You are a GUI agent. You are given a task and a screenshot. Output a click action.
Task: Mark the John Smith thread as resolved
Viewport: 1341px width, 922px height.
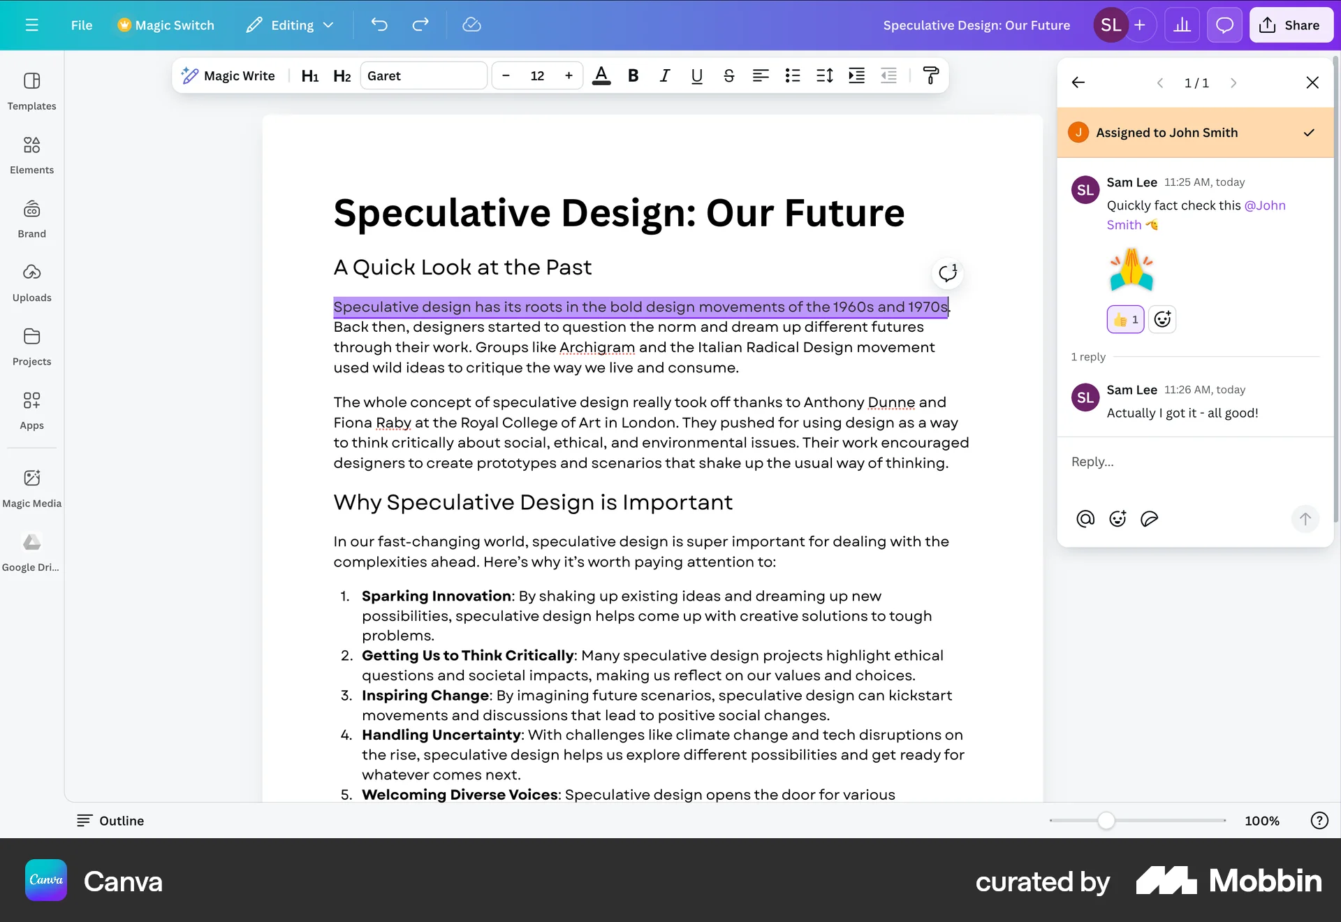point(1309,133)
